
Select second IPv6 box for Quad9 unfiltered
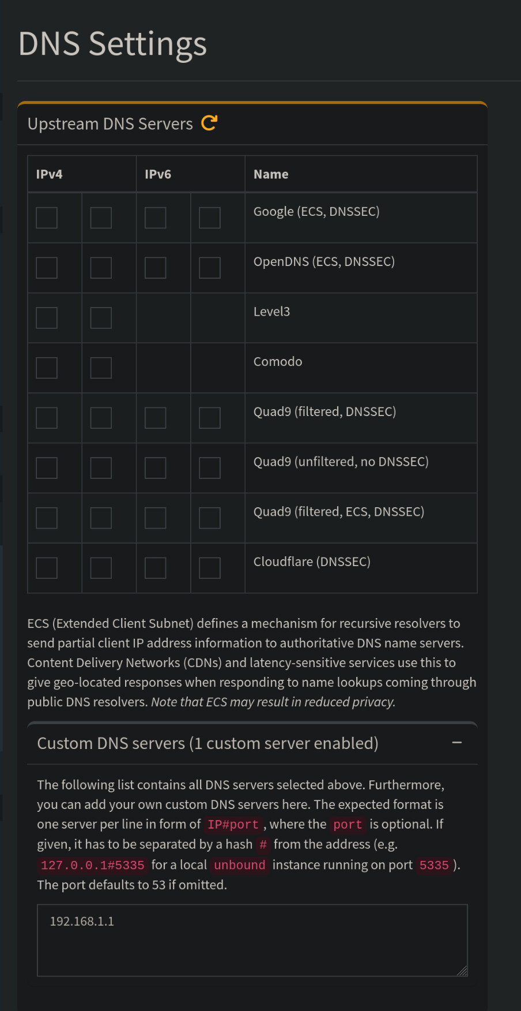pos(210,468)
